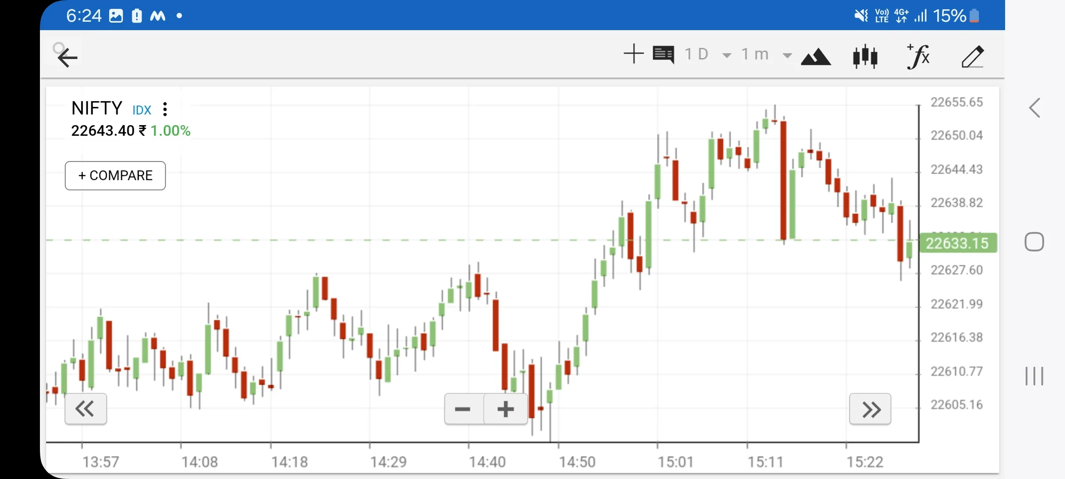This screenshot has width=1065, height=479.
Task: Open the chart notes comment icon
Action: click(664, 55)
